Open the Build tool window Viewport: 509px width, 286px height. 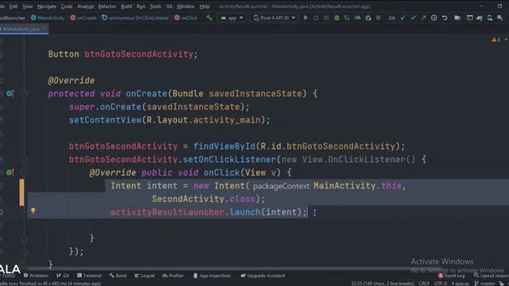point(118,276)
